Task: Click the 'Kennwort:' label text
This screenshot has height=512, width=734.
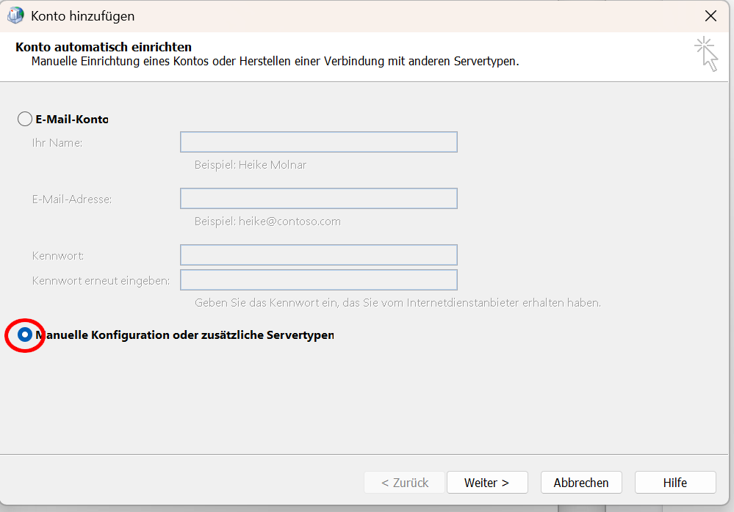Action: pos(58,256)
